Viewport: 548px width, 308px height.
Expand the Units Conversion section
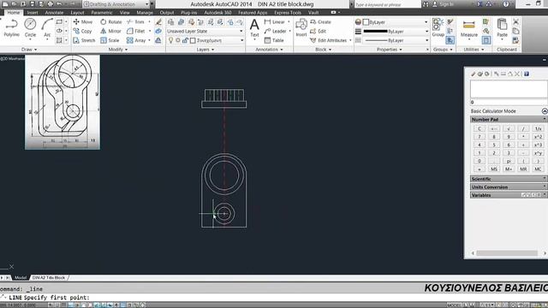coord(509,187)
